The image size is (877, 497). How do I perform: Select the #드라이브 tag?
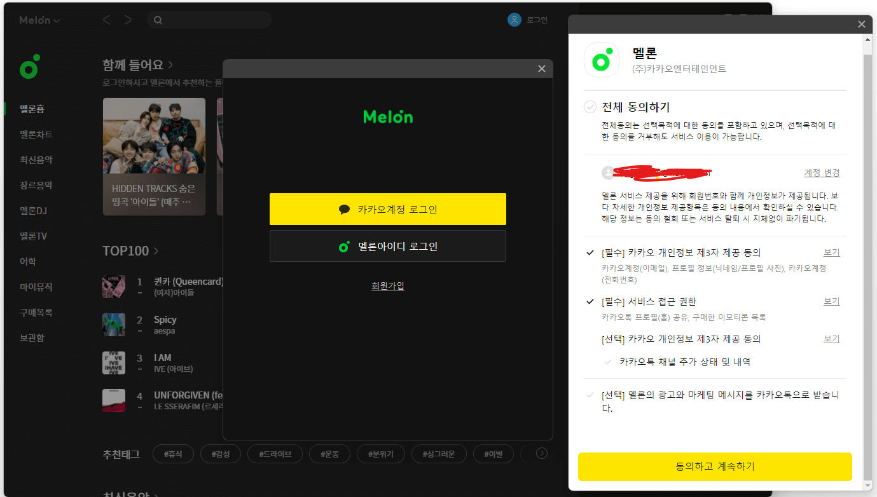click(x=275, y=454)
